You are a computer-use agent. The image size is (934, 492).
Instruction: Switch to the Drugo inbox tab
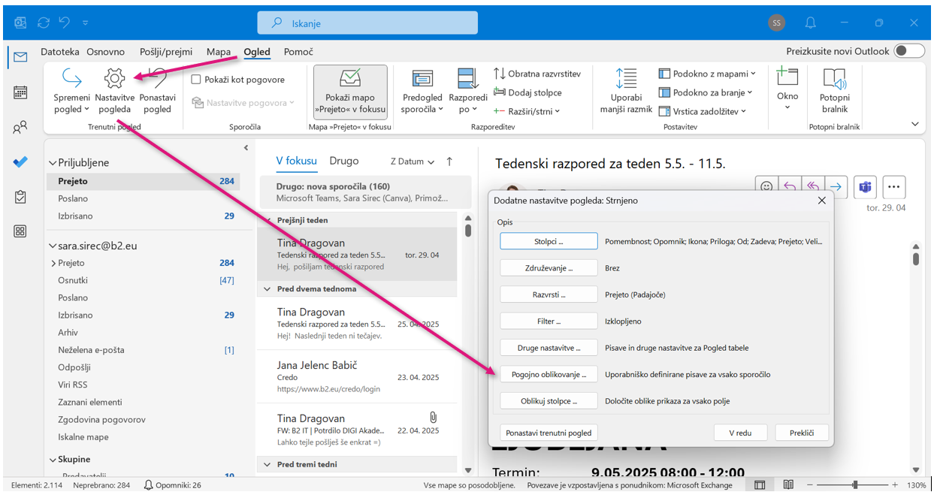344,161
